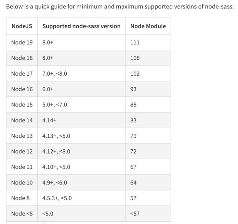Screen dimensions: 238x224
Task: Click Node Module value 79
Action: (x=133, y=136)
